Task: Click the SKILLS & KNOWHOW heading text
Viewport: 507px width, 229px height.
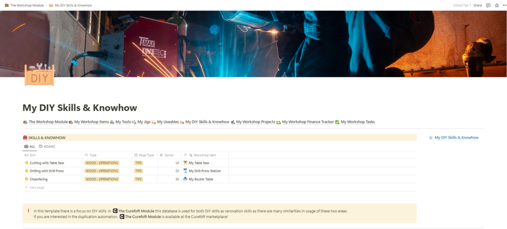Action: tap(46, 138)
